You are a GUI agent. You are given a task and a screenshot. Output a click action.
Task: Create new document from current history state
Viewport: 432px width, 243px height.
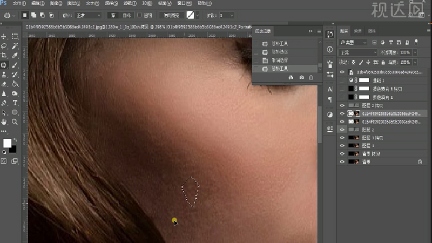click(x=291, y=78)
